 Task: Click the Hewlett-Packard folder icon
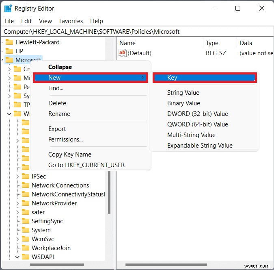(9, 42)
